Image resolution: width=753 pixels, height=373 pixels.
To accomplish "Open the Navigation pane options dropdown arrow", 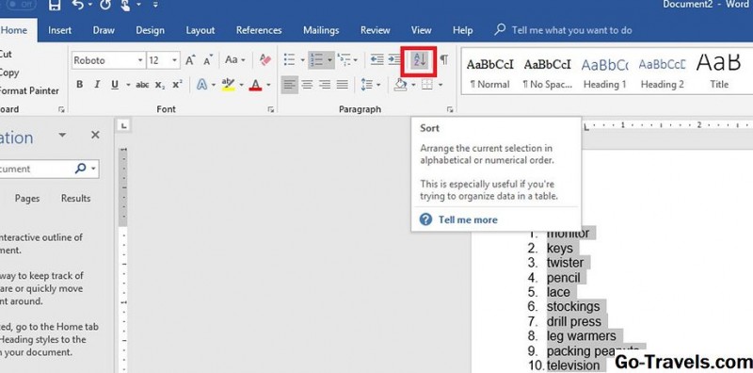I will click(62, 135).
